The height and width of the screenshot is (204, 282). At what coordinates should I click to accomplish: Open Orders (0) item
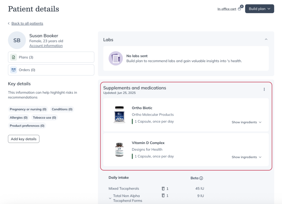[x=51, y=70]
